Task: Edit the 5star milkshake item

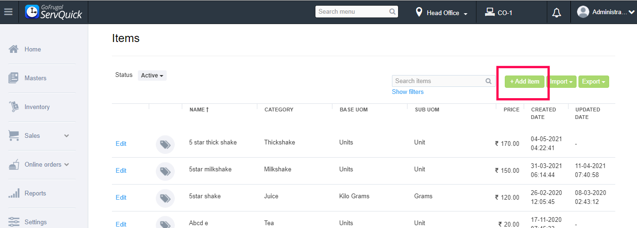Action: 121,171
